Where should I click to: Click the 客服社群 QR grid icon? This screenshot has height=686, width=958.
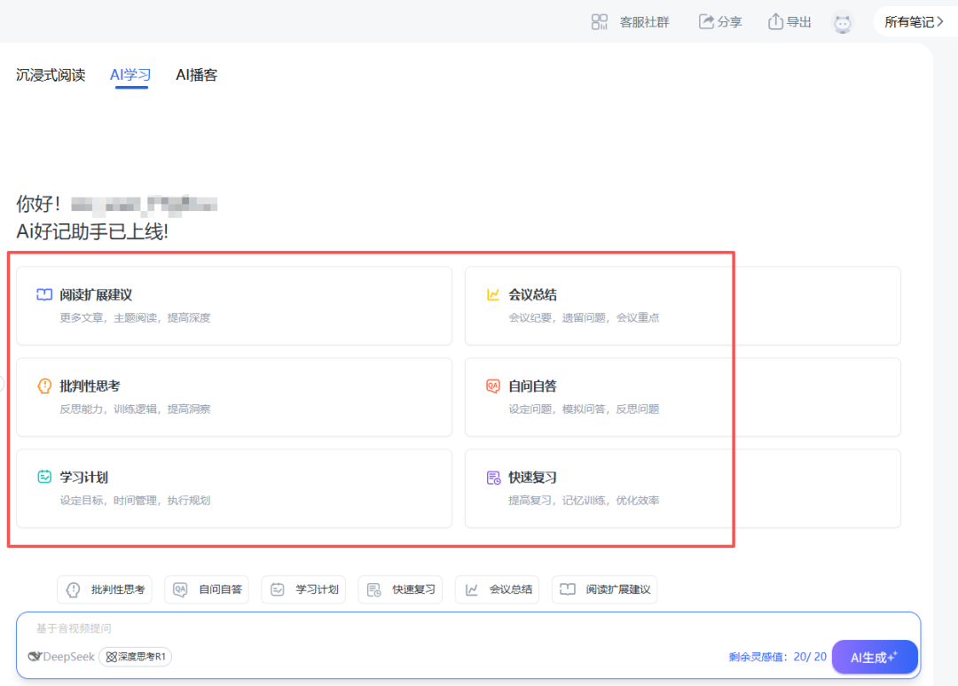pos(600,22)
